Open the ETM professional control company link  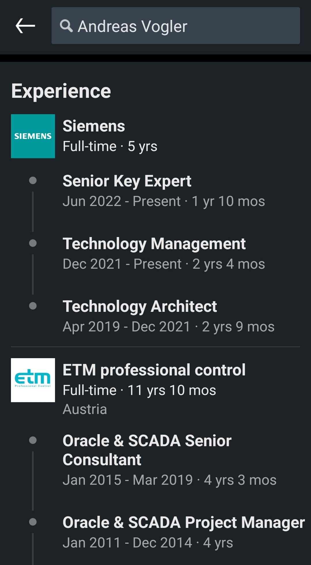[x=154, y=370]
